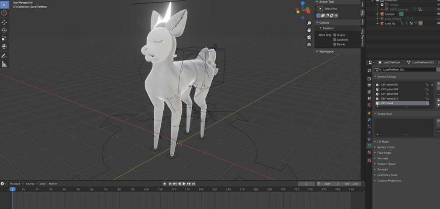
Task: Select the Select Box tool in the toolbar
Action: point(4,5)
